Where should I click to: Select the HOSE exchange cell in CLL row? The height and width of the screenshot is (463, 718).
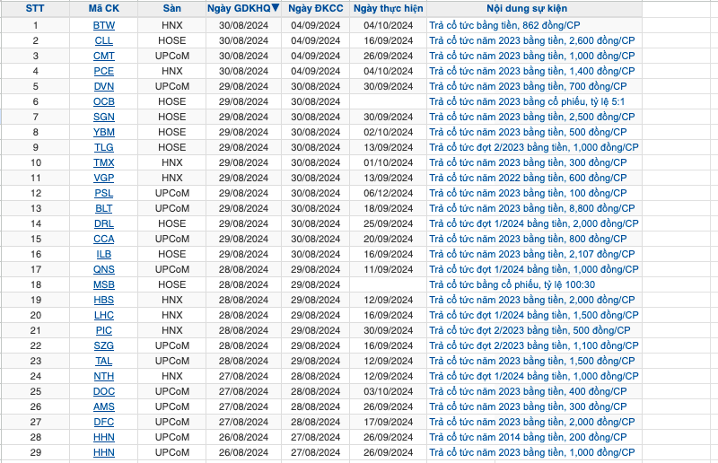pos(171,40)
